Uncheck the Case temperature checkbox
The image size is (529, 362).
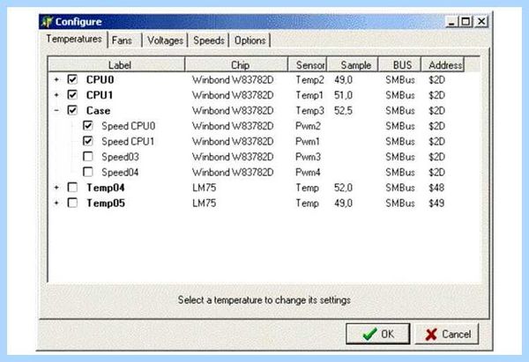[x=72, y=110]
